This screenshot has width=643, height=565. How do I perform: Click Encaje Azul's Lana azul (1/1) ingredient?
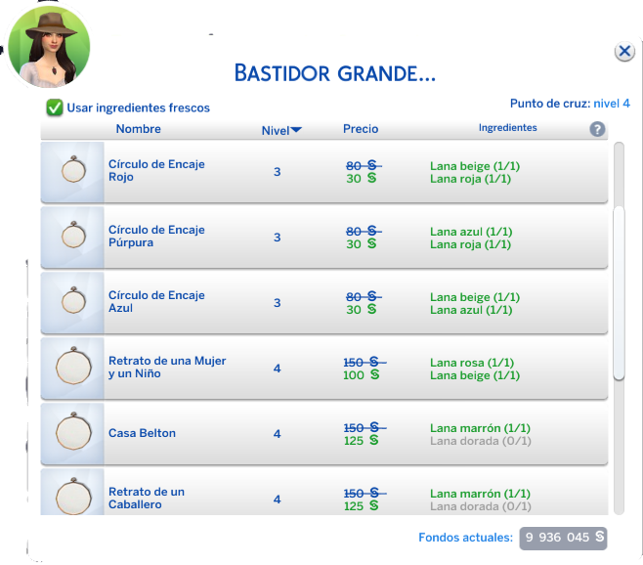tap(471, 310)
